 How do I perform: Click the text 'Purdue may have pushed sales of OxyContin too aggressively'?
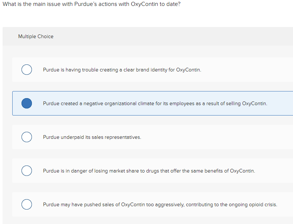(114, 205)
